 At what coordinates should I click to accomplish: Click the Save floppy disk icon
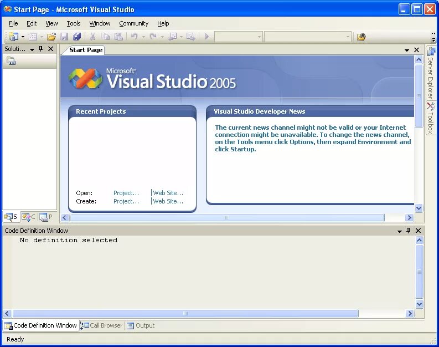click(64, 37)
